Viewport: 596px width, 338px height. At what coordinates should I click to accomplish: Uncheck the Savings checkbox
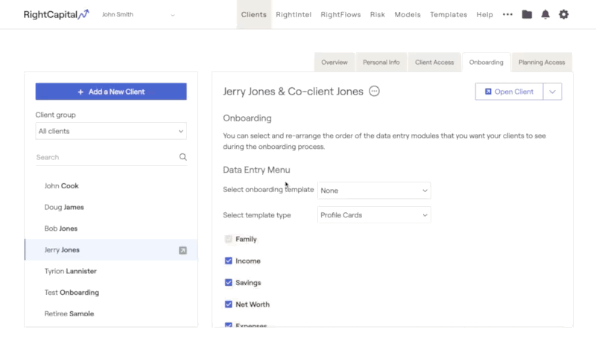(x=229, y=283)
